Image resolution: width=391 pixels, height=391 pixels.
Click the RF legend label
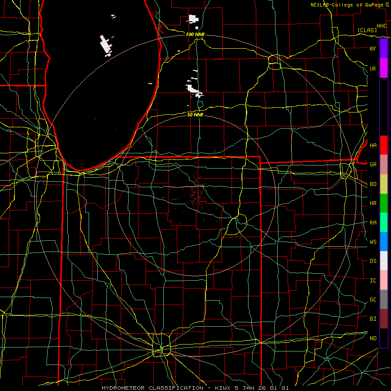click(373, 49)
